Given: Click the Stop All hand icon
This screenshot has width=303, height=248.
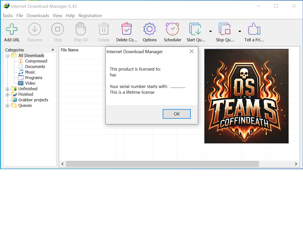Looking at the screenshot, I should point(81,29).
